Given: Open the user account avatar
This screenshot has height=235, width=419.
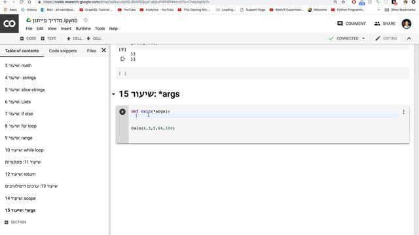Looking at the screenshot, I should point(407,23).
